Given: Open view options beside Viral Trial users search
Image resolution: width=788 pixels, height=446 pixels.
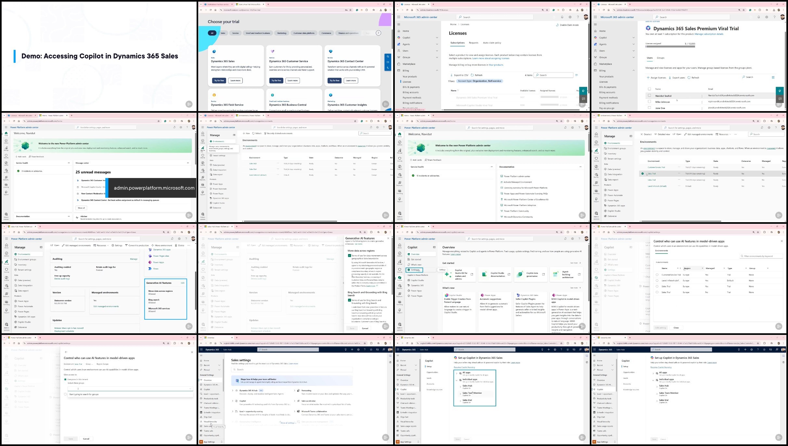Looking at the screenshot, I should [x=773, y=77].
